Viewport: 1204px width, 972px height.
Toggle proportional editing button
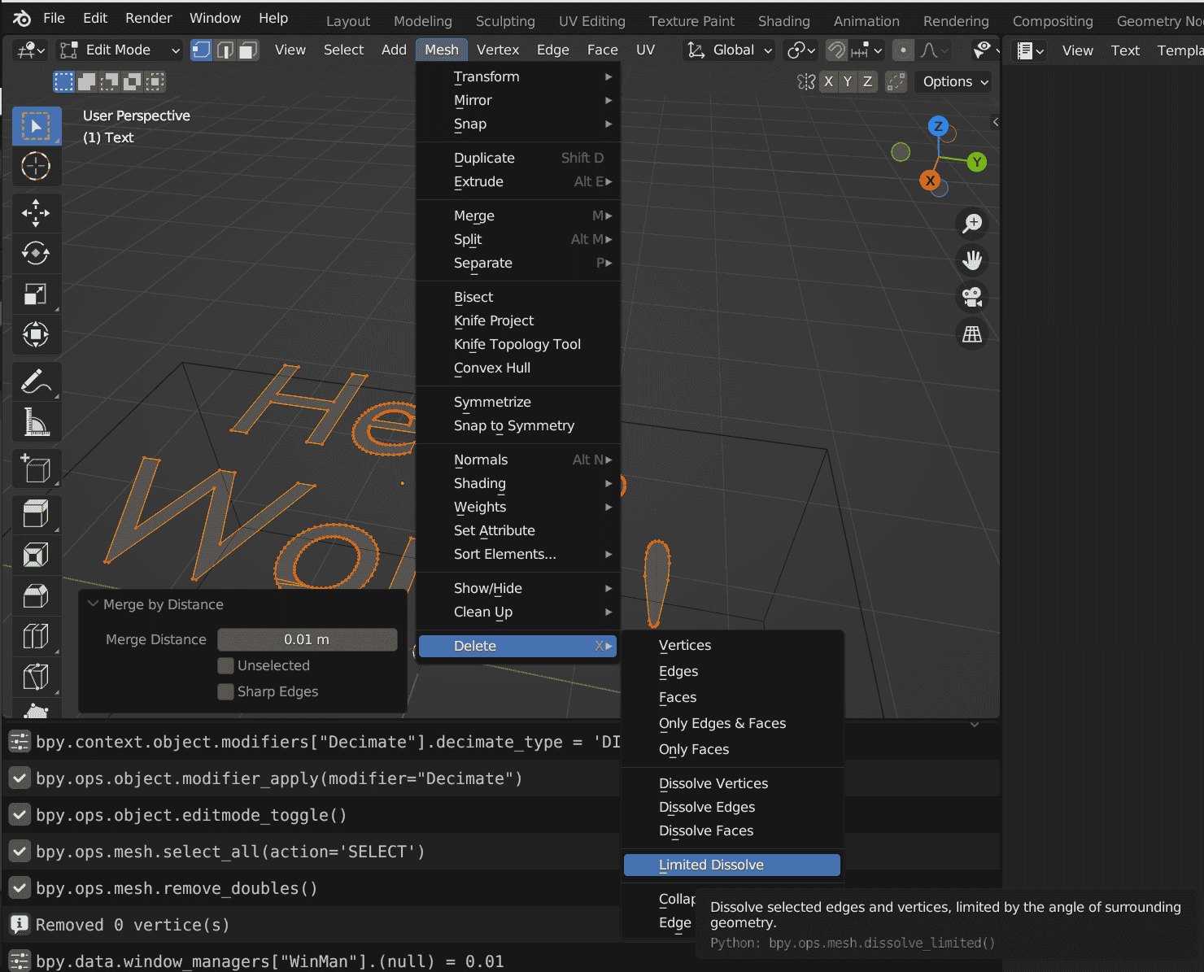[x=903, y=50]
